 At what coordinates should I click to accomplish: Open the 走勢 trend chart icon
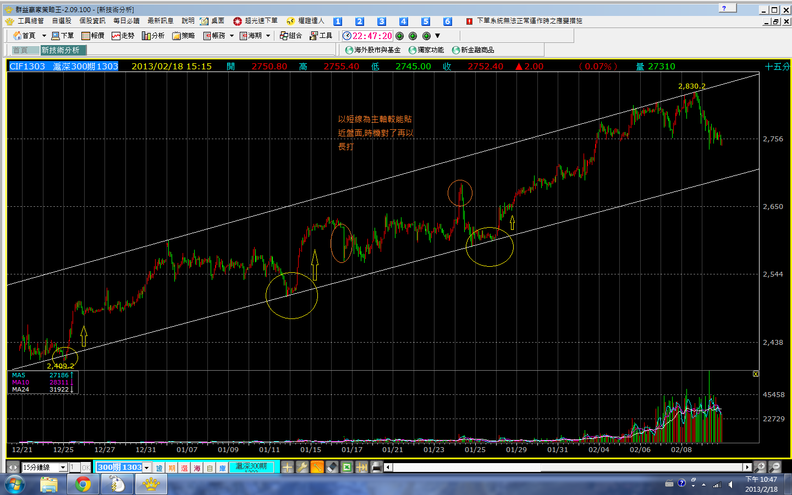click(x=123, y=36)
